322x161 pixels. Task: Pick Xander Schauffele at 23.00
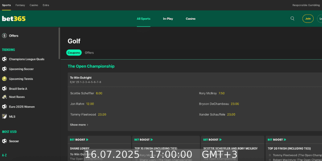[x=217, y=115]
